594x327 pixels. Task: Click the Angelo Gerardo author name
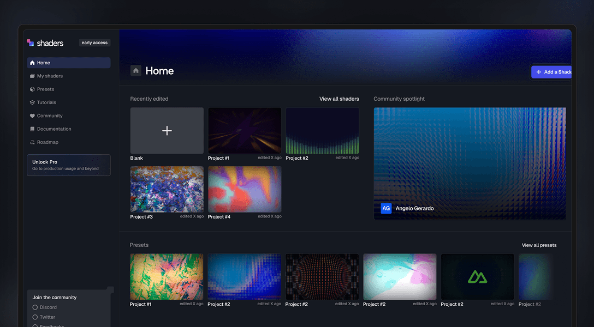click(414, 208)
